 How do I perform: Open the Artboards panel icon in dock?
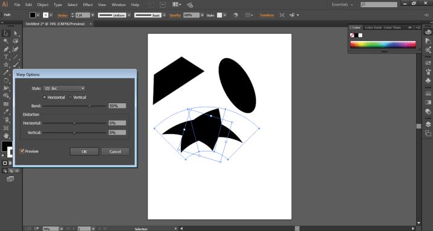point(428,133)
